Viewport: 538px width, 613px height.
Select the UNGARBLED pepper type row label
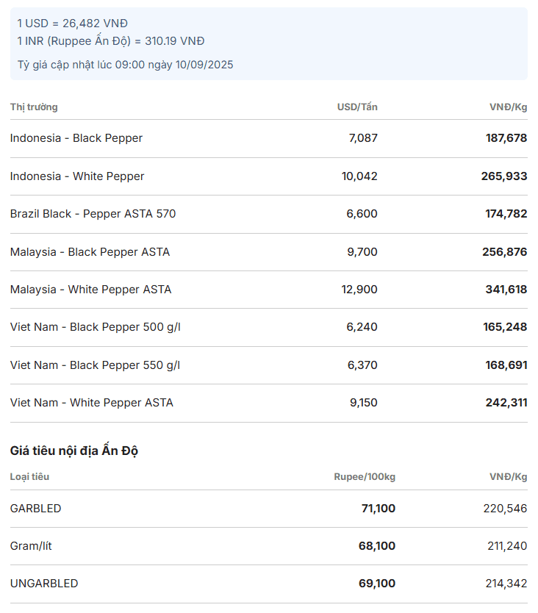44,584
